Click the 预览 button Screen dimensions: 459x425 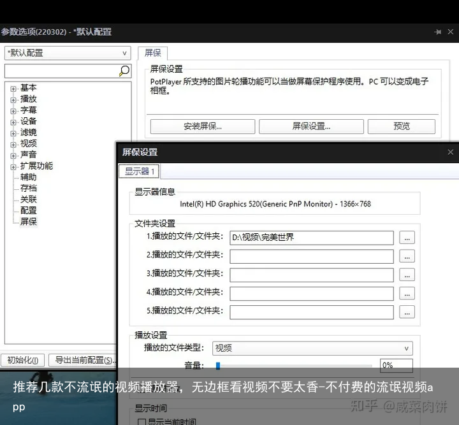point(402,126)
